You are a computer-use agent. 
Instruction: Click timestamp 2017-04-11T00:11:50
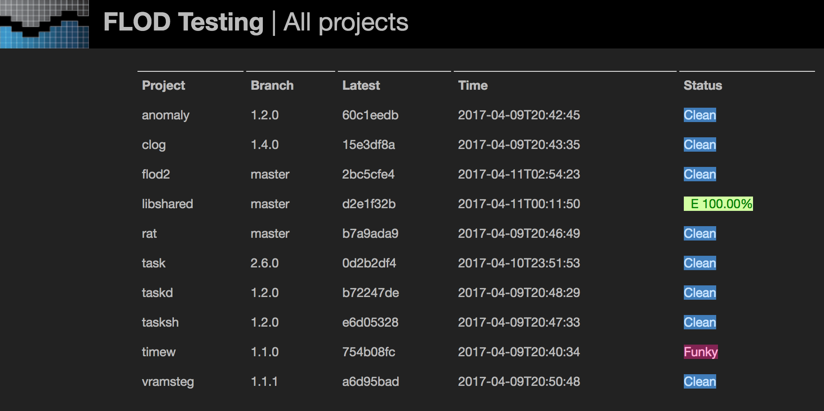coord(519,204)
